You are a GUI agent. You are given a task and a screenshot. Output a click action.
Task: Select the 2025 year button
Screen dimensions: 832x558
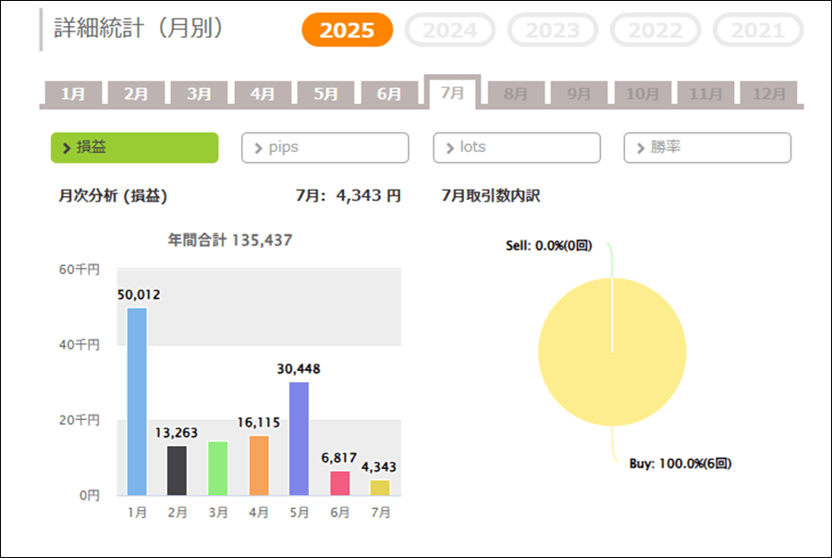tap(347, 31)
